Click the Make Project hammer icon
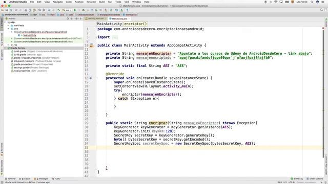Viewport: 328px width, 184px height. (59, 10)
